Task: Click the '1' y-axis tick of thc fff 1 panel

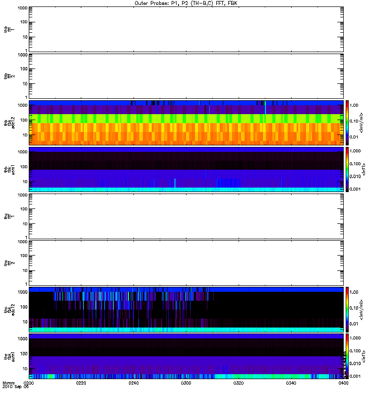Action: pos(26,237)
